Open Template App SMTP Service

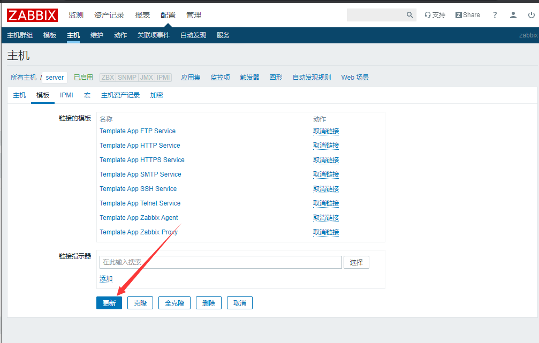pyautogui.click(x=140, y=174)
